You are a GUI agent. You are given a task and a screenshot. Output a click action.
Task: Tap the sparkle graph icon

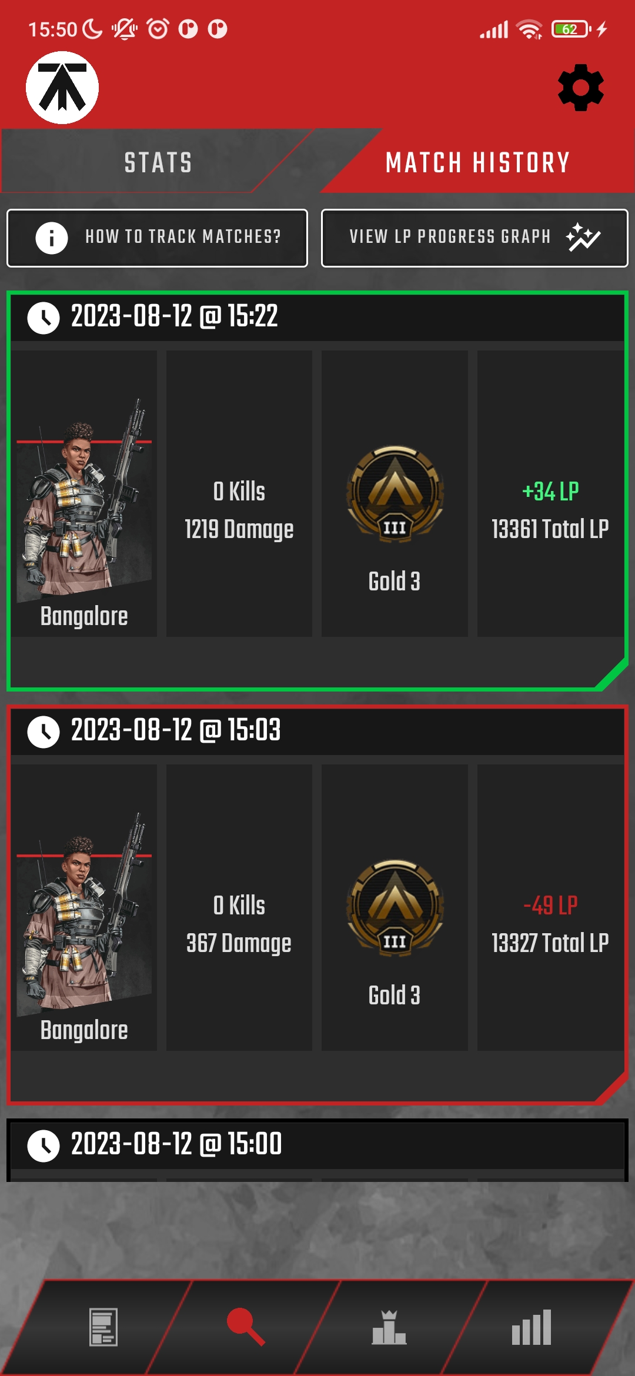coord(583,237)
